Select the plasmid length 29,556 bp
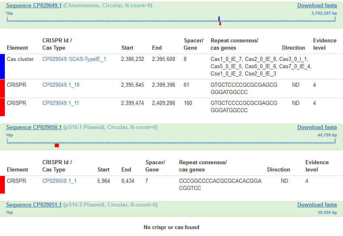The image size is (343, 236). tap(327, 212)
